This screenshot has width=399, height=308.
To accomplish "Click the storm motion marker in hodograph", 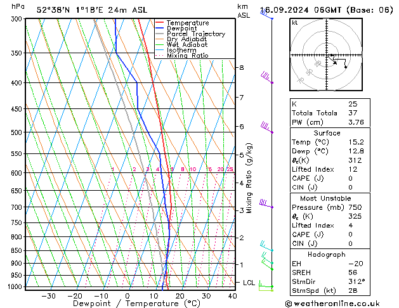I will pos(346,67).
